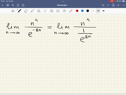Open the more options ellipsis menu
This screenshot has height=95, width=126.
coord(123,5)
